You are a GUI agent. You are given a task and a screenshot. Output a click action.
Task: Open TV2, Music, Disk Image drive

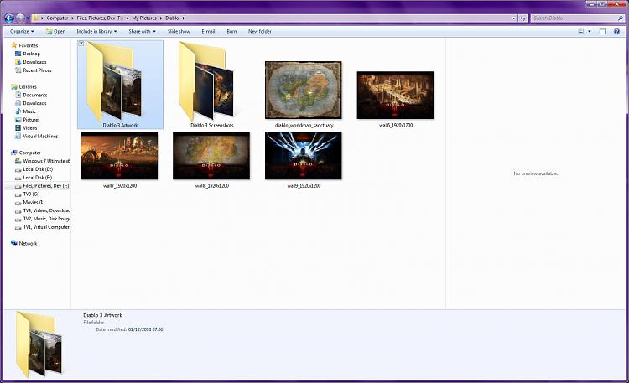(43, 219)
